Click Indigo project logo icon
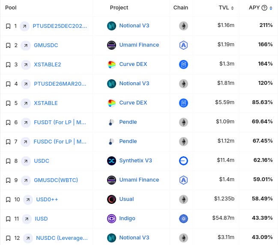The height and width of the screenshot is (245, 278). [x=111, y=219]
